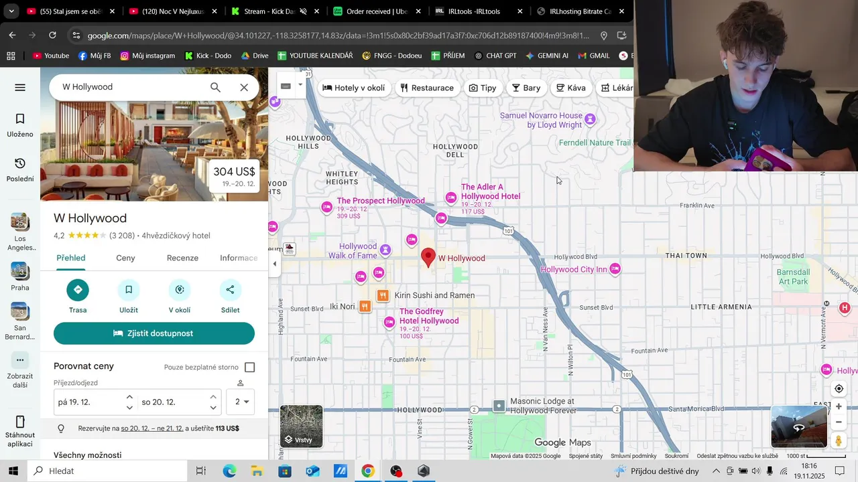The height and width of the screenshot is (482, 858).
Task: Increase check-out date so 20. 12.
Action: 213,397
